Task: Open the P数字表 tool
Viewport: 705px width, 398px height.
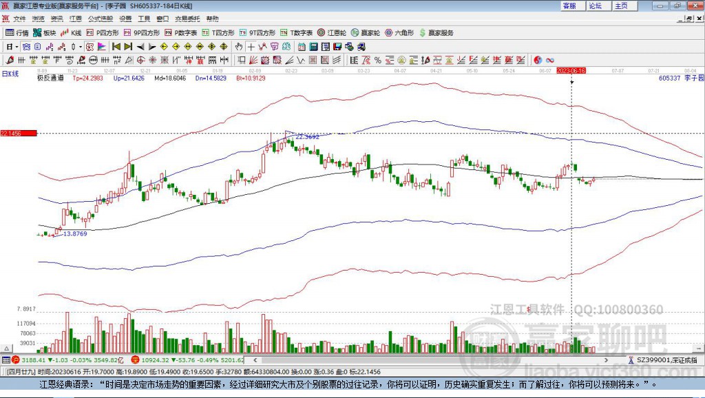Action: 181,33
